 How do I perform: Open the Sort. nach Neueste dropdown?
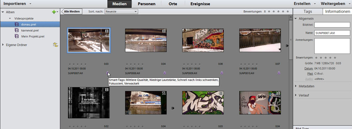(x=121, y=12)
